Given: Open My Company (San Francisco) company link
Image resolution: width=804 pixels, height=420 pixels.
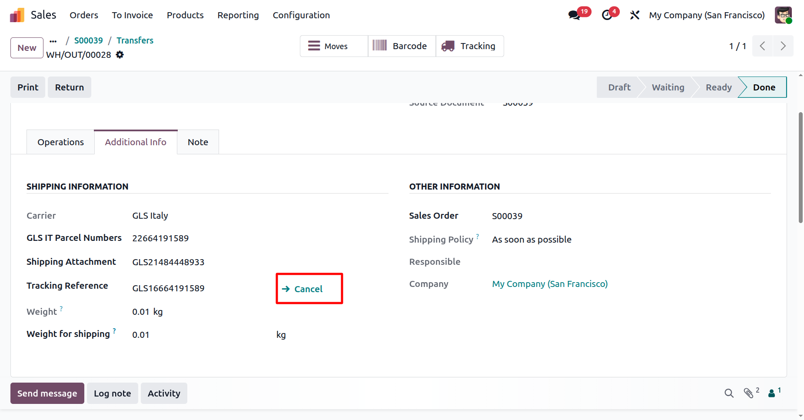Looking at the screenshot, I should (550, 284).
